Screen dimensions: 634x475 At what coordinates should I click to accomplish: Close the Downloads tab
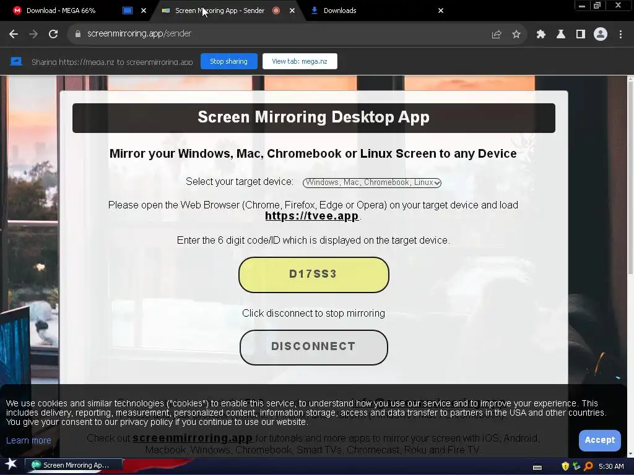tap(441, 11)
